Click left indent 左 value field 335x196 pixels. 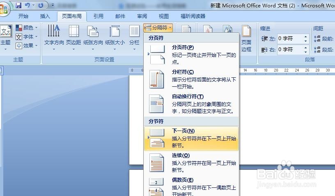[x=290, y=38]
